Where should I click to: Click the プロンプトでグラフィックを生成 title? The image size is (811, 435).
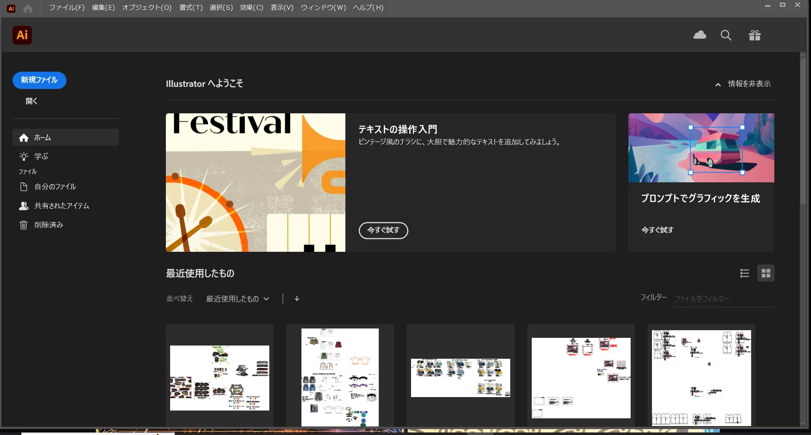[x=701, y=198]
